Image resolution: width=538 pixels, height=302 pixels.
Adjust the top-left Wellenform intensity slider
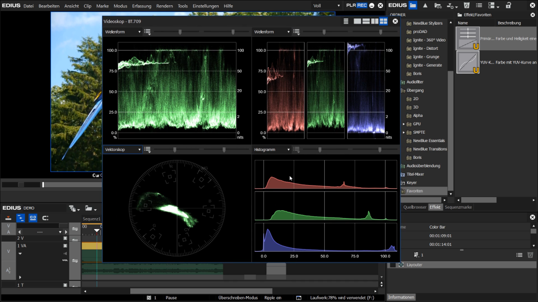pyautogui.click(x=180, y=32)
